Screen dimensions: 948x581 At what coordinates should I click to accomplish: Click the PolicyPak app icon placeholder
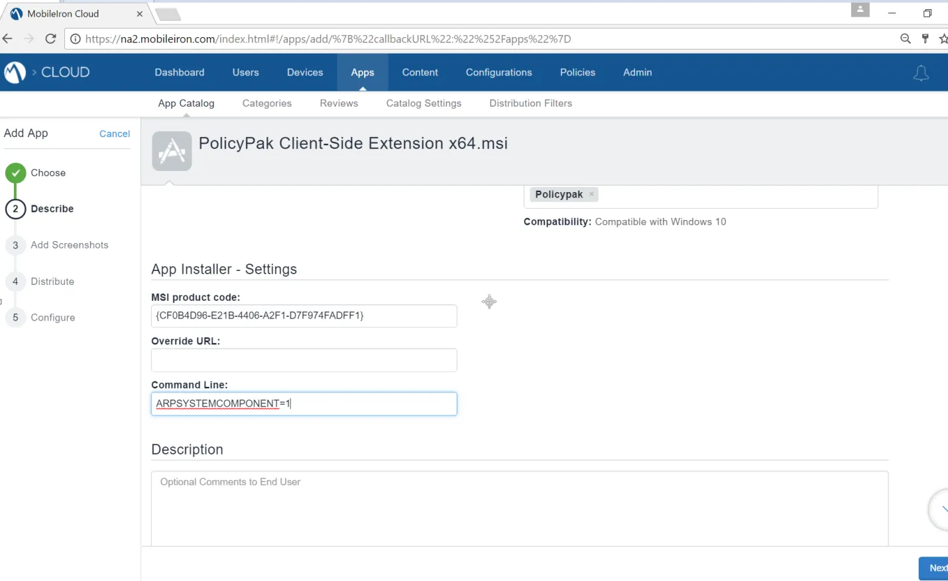point(172,151)
